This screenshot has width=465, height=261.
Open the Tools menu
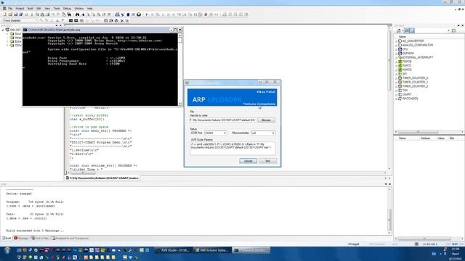57,9
